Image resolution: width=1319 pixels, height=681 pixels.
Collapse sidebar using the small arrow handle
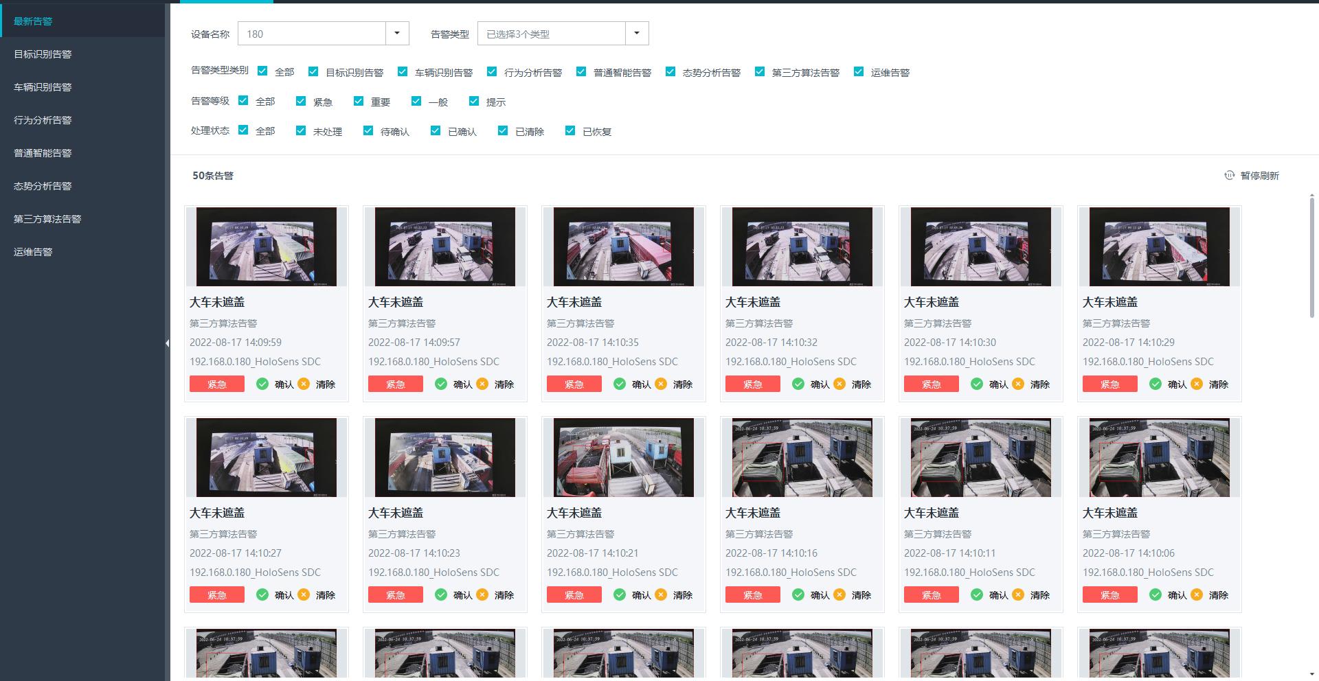pos(168,343)
